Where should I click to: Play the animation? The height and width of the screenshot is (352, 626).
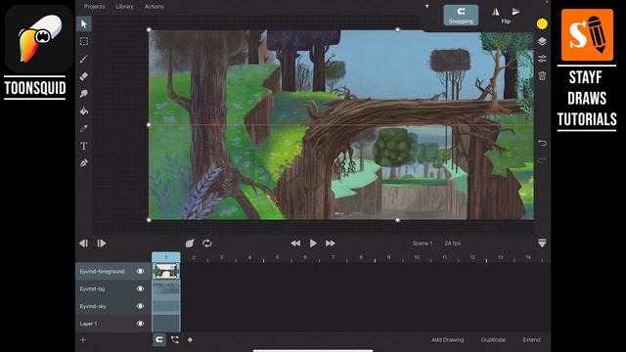tap(313, 243)
